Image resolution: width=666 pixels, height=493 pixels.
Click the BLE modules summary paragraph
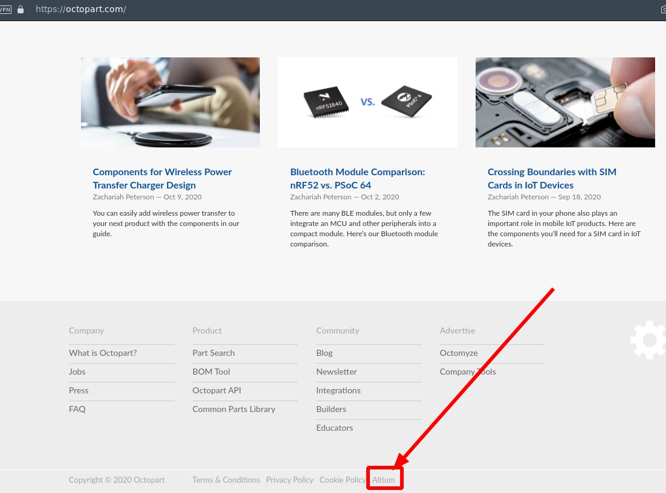(364, 228)
